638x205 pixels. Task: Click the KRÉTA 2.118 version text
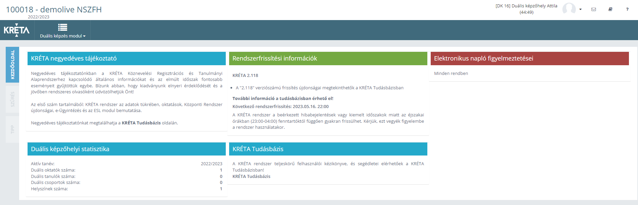click(245, 76)
